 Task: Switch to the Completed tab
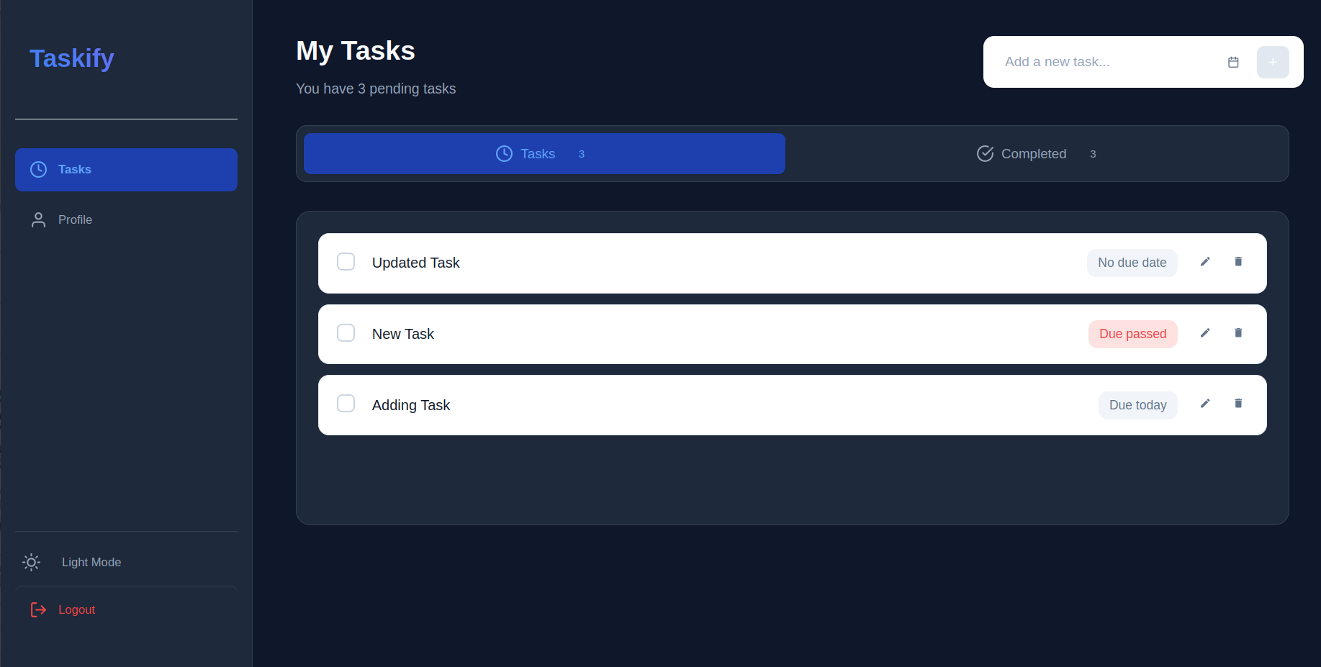pyautogui.click(x=1035, y=154)
